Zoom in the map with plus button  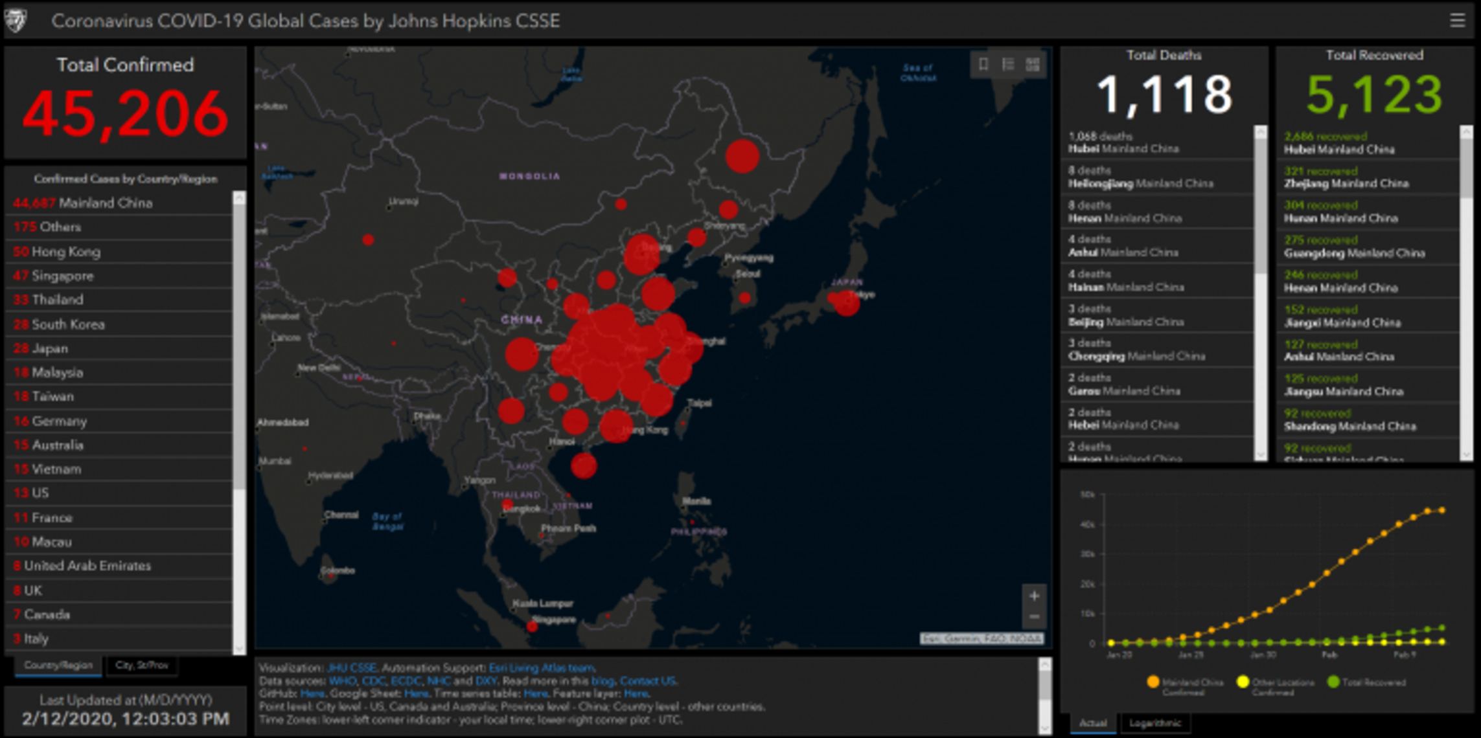pos(1034,596)
